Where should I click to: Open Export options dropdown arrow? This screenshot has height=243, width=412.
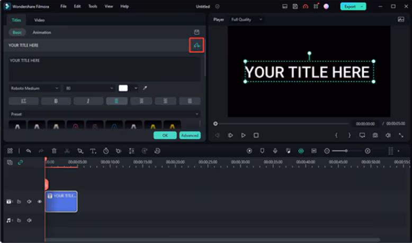362,6
